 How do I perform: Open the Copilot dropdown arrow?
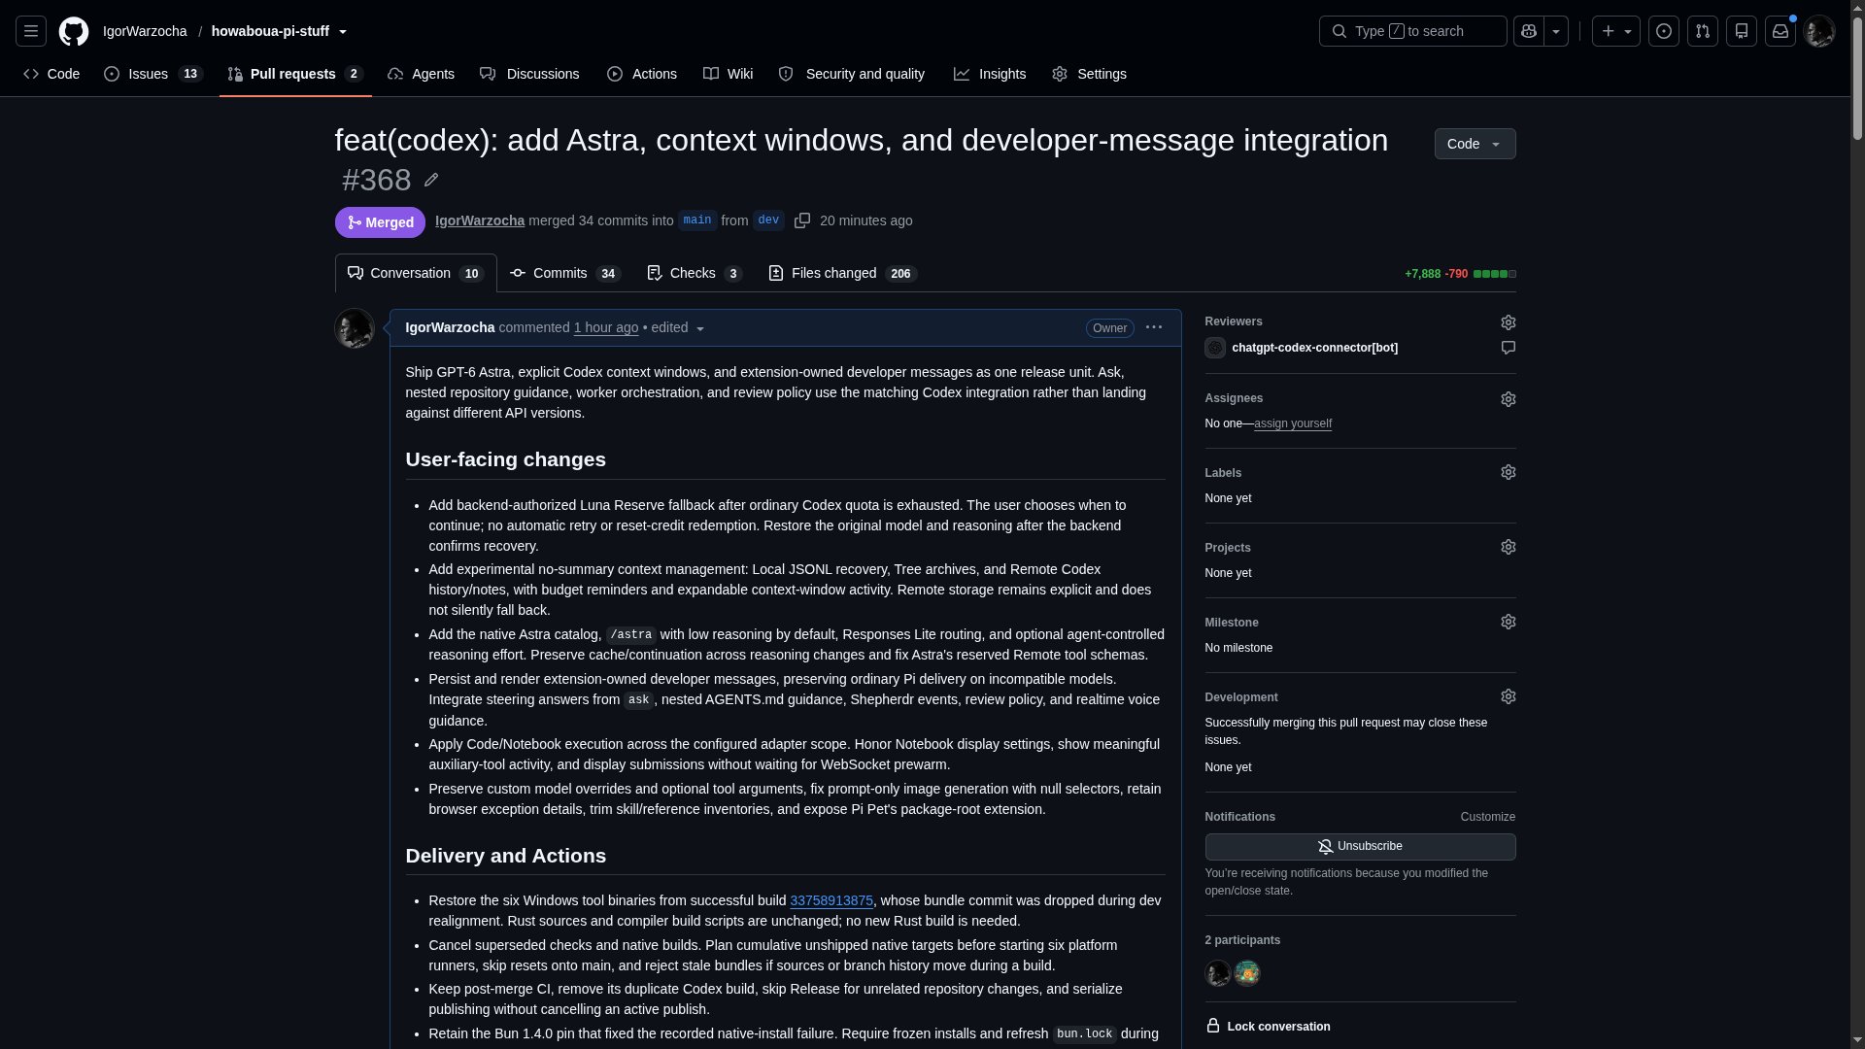point(1556,31)
